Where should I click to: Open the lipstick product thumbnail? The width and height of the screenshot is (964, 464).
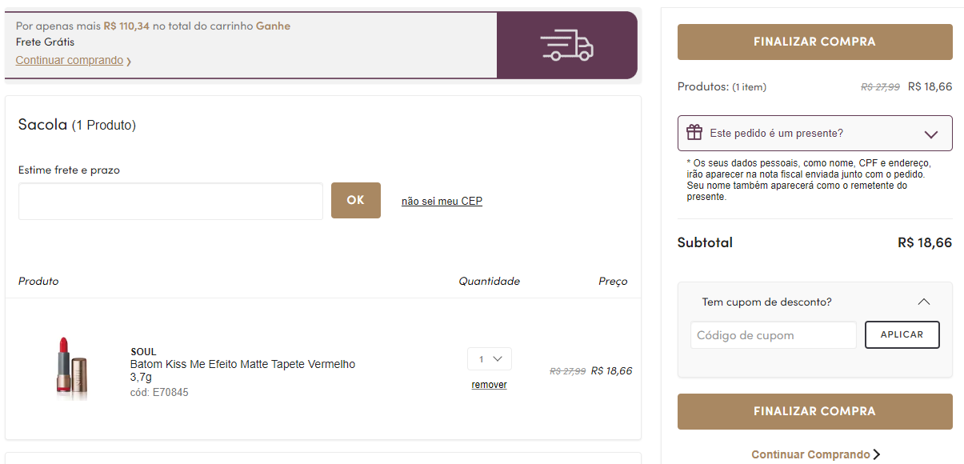[x=70, y=368]
